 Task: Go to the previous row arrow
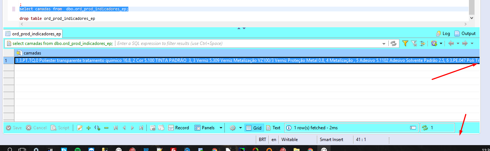(x=124, y=128)
